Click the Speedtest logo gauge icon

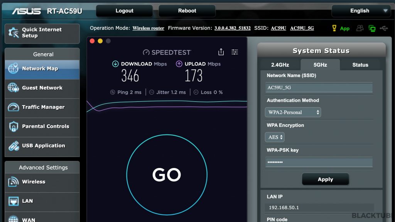(146, 52)
